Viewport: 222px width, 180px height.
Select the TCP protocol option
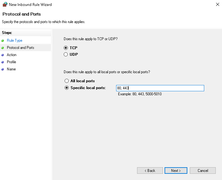click(66, 48)
